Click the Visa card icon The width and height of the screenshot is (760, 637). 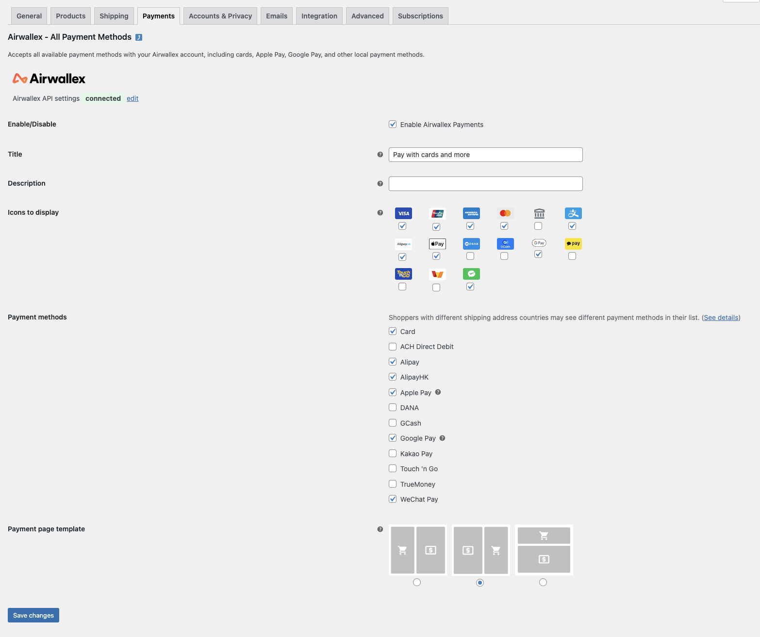point(403,213)
